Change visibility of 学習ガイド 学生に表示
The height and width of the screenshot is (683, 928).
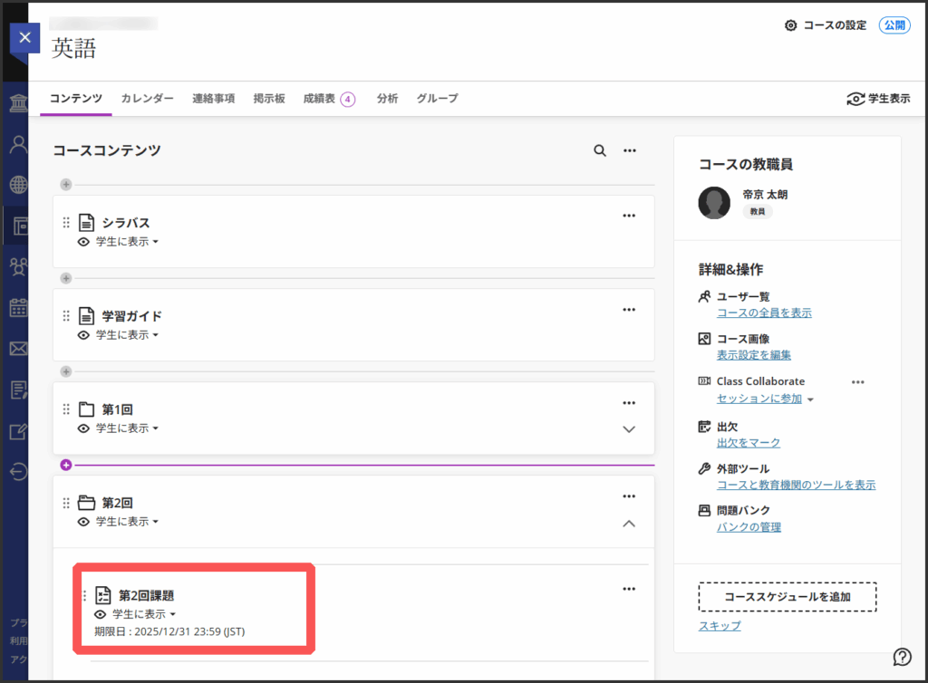click(126, 335)
